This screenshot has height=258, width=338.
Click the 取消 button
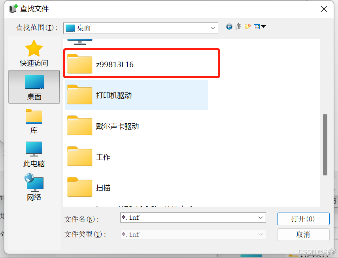pyautogui.click(x=303, y=235)
